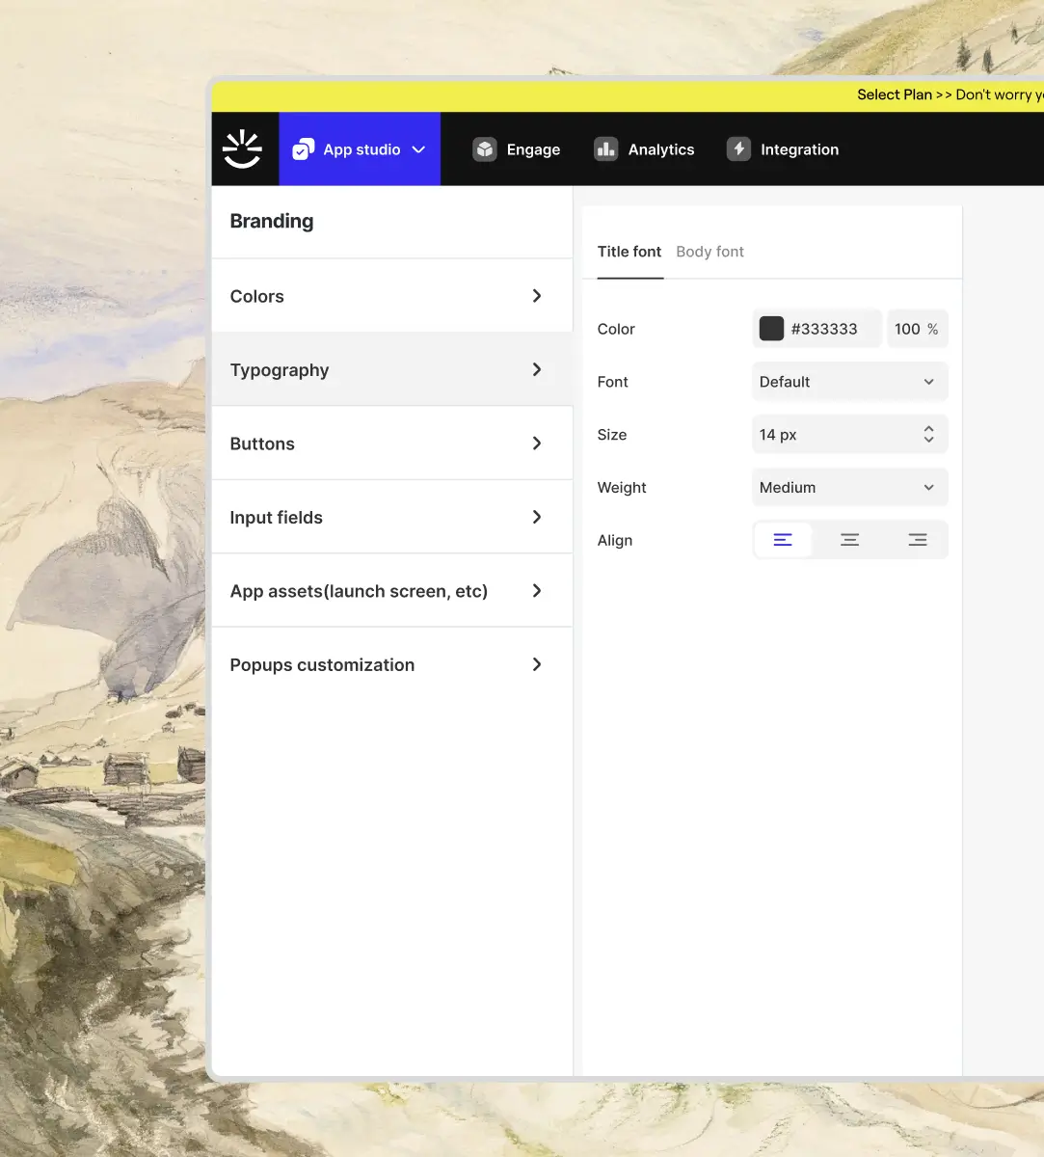This screenshot has height=1157, width=1044.
Task: Open App assets(launch screen, etc) row
Action: (392, 591)
